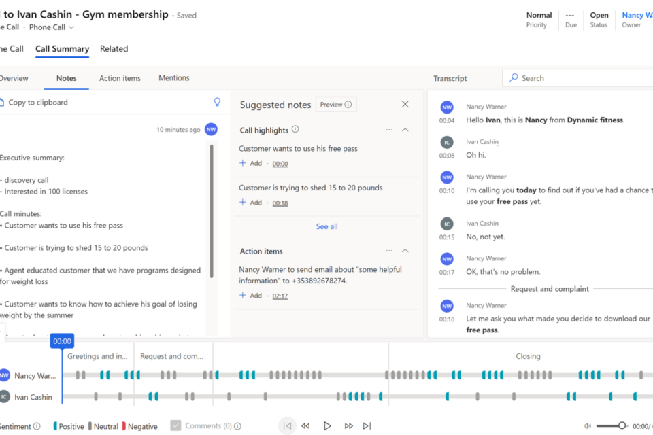The width and height of the screenshot is (653, 435).
Task: Skip to the end of the recording
Action: [367, 426]
